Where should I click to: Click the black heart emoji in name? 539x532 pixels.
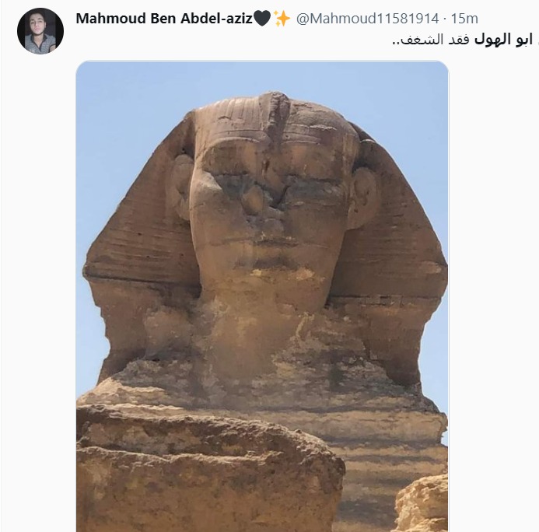pos(262,18)
